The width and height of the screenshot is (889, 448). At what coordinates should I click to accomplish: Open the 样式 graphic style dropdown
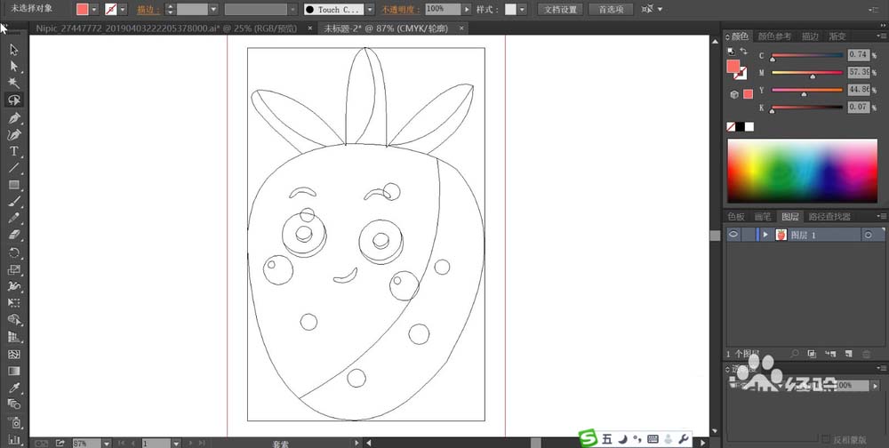(x=522, y=10)
